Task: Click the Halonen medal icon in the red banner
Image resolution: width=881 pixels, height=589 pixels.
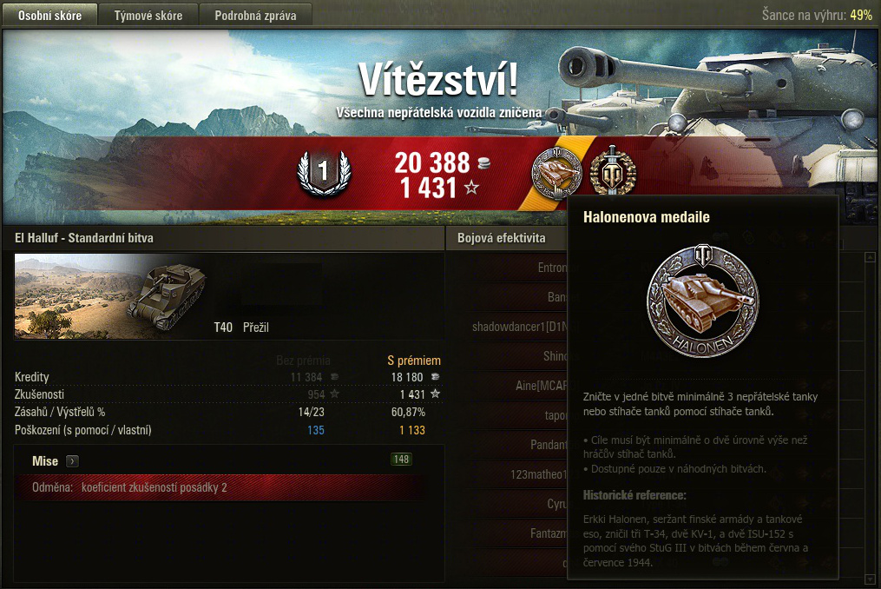Action: click(x=556, y=173)
